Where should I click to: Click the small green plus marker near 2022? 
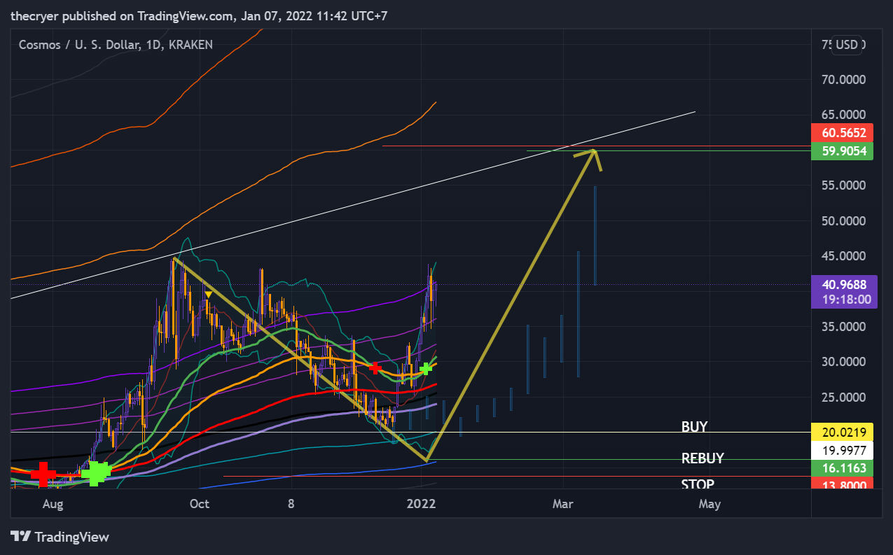(426, 368)
